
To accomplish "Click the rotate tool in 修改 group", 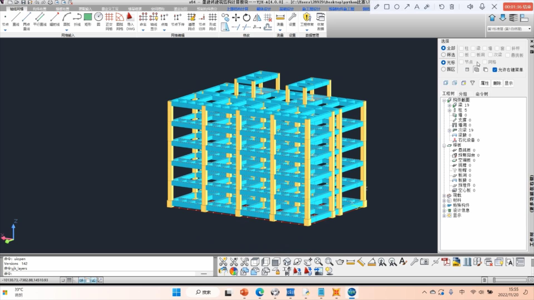I will point(246,18).
